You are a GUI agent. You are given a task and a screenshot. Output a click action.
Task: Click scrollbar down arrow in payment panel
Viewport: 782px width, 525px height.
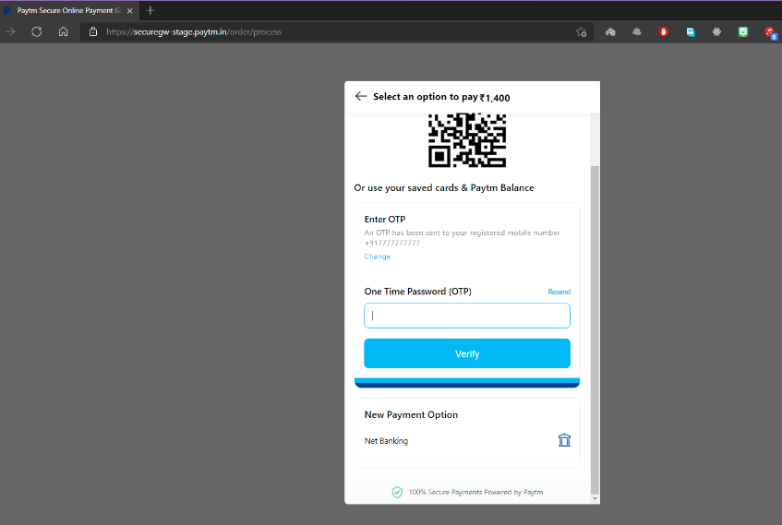pos(595,498)
